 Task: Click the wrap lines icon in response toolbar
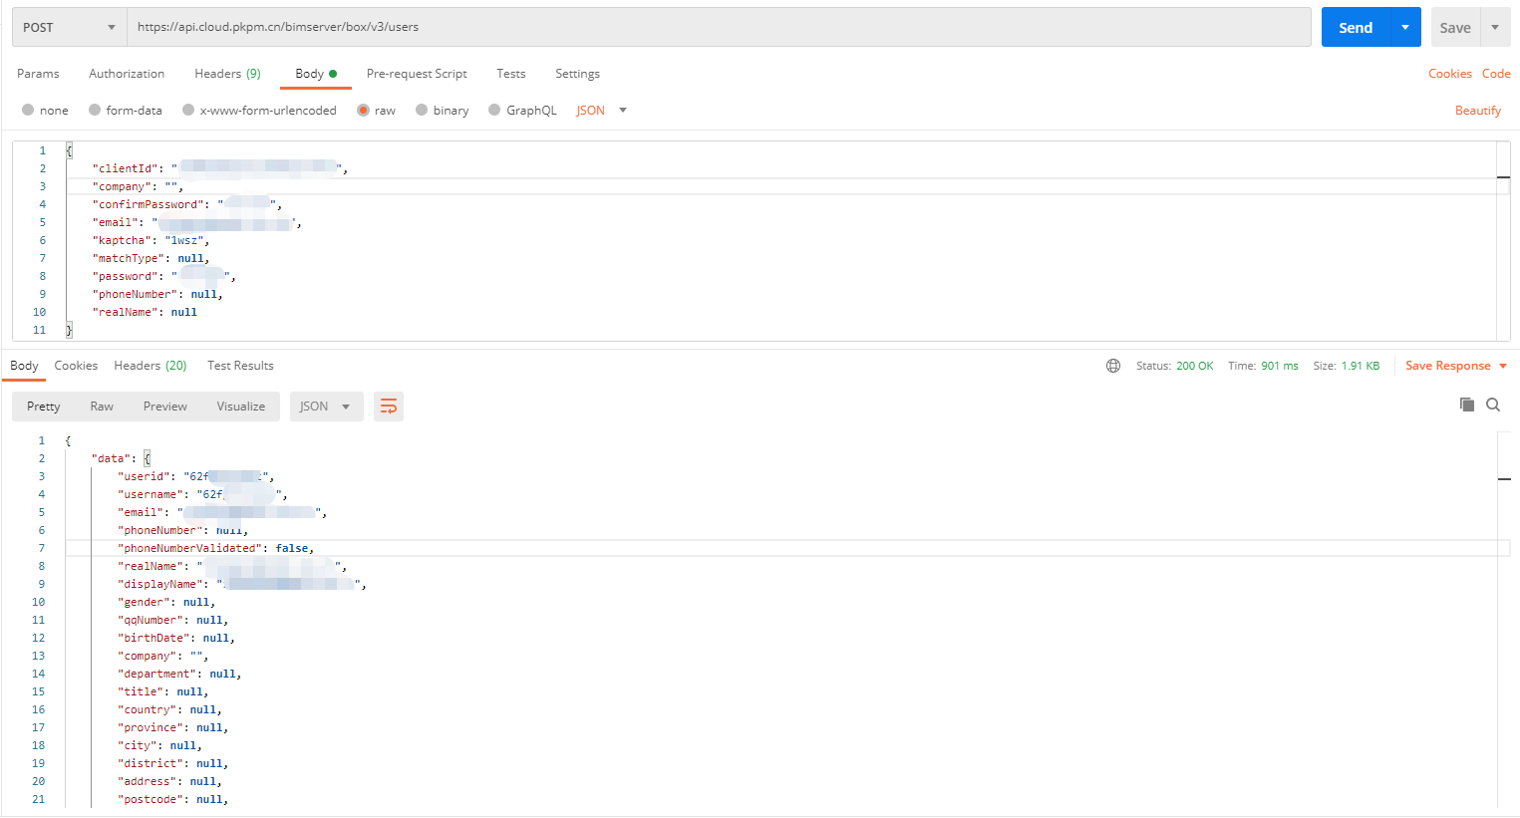pyautogui.click(x=389, y=407)
